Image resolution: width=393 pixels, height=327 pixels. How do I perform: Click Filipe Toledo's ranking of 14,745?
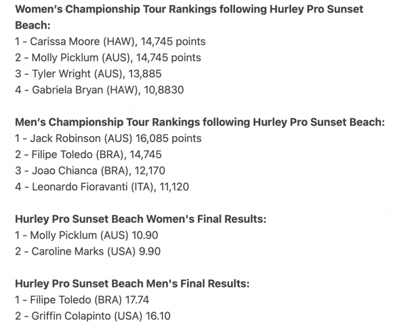pyautogui.click(x=88, y=155)
